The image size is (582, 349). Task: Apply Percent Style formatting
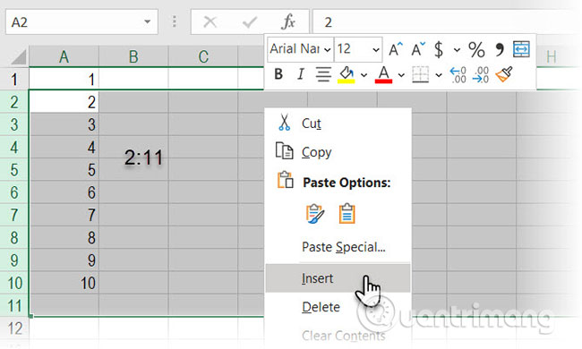tap(476, 49)
